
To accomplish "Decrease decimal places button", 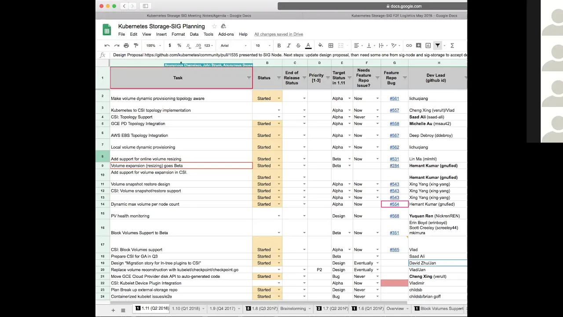I will 188,45.
